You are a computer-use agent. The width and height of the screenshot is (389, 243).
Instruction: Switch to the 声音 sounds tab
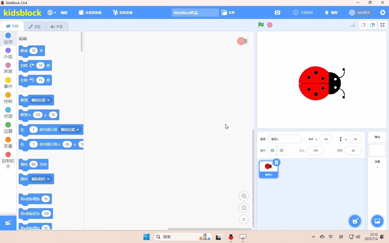click(57, 27)
